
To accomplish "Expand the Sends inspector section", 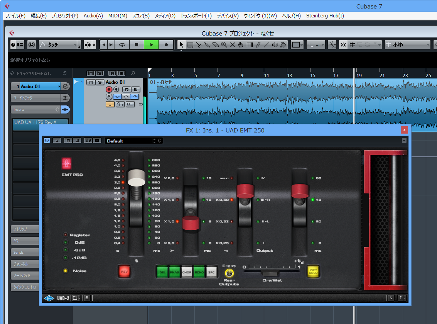I will pos(25,252).
